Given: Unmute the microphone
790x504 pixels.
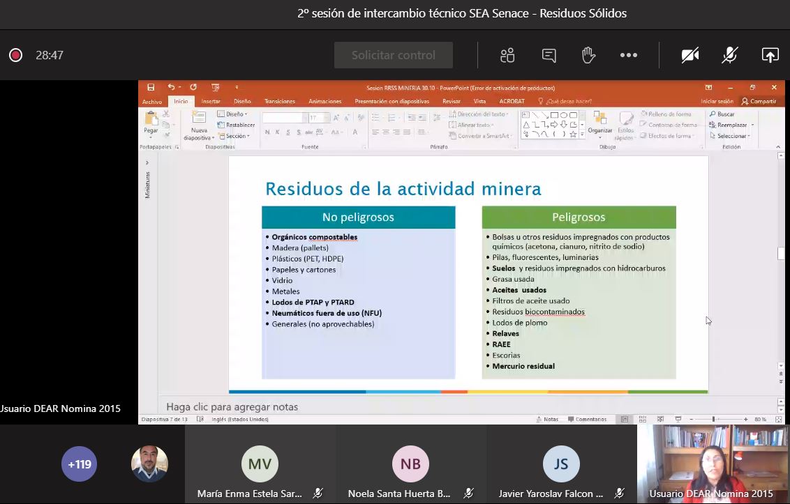Looking at the screenshot, I should tap(730, 55).
